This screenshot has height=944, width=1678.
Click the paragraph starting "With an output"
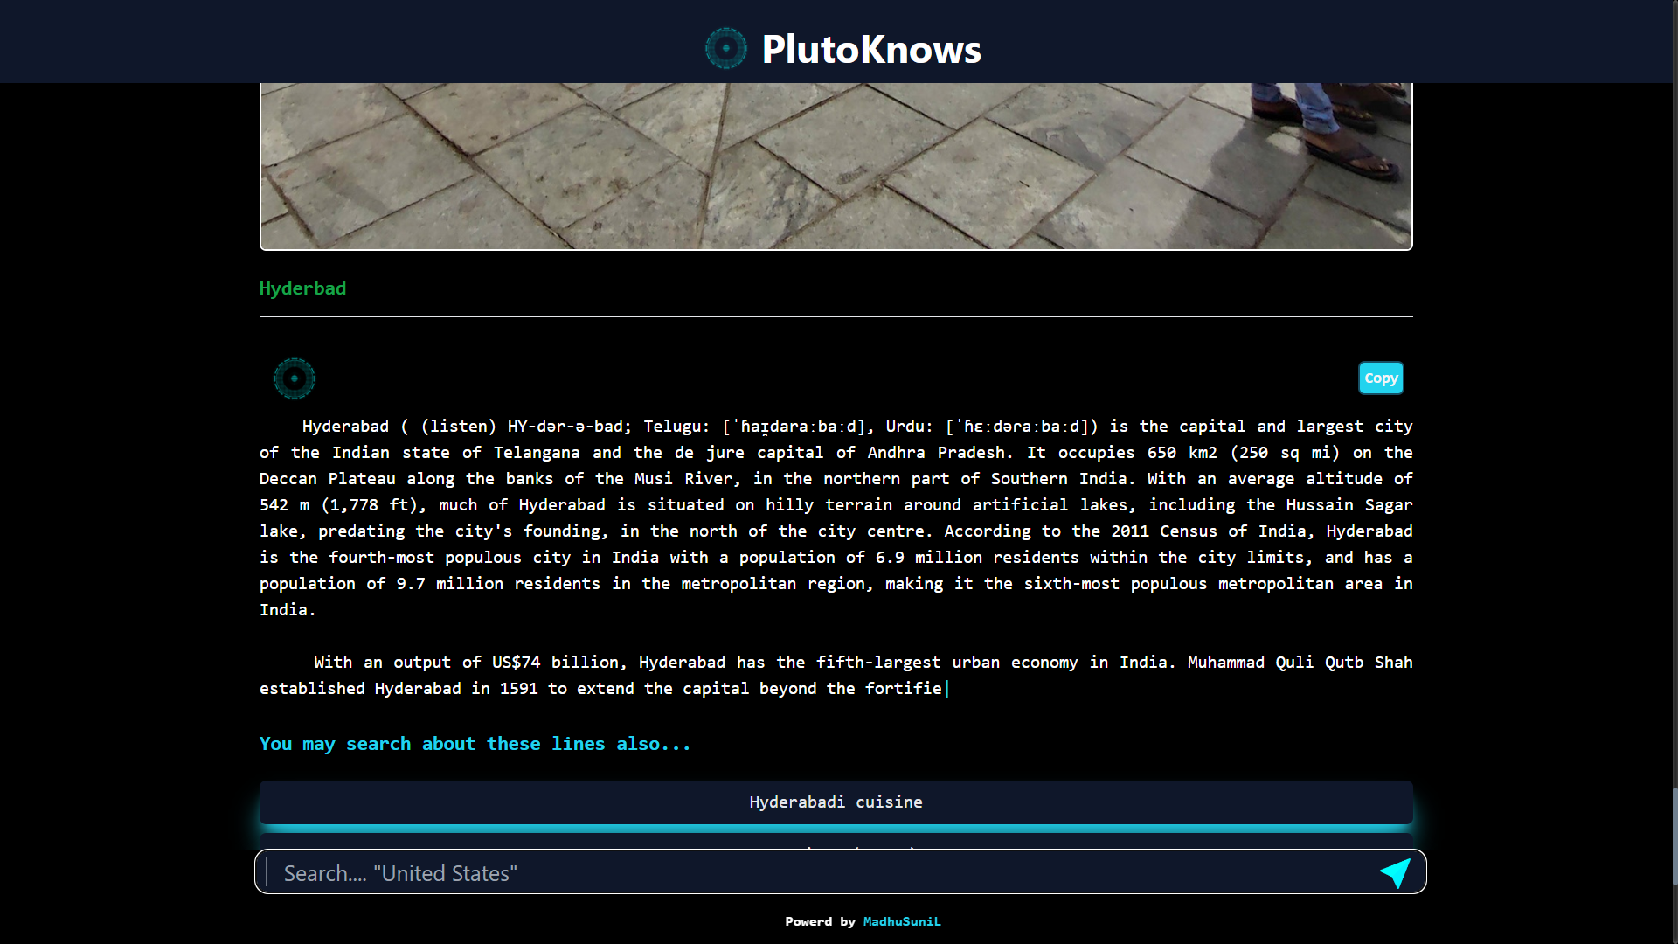[836, 675]
